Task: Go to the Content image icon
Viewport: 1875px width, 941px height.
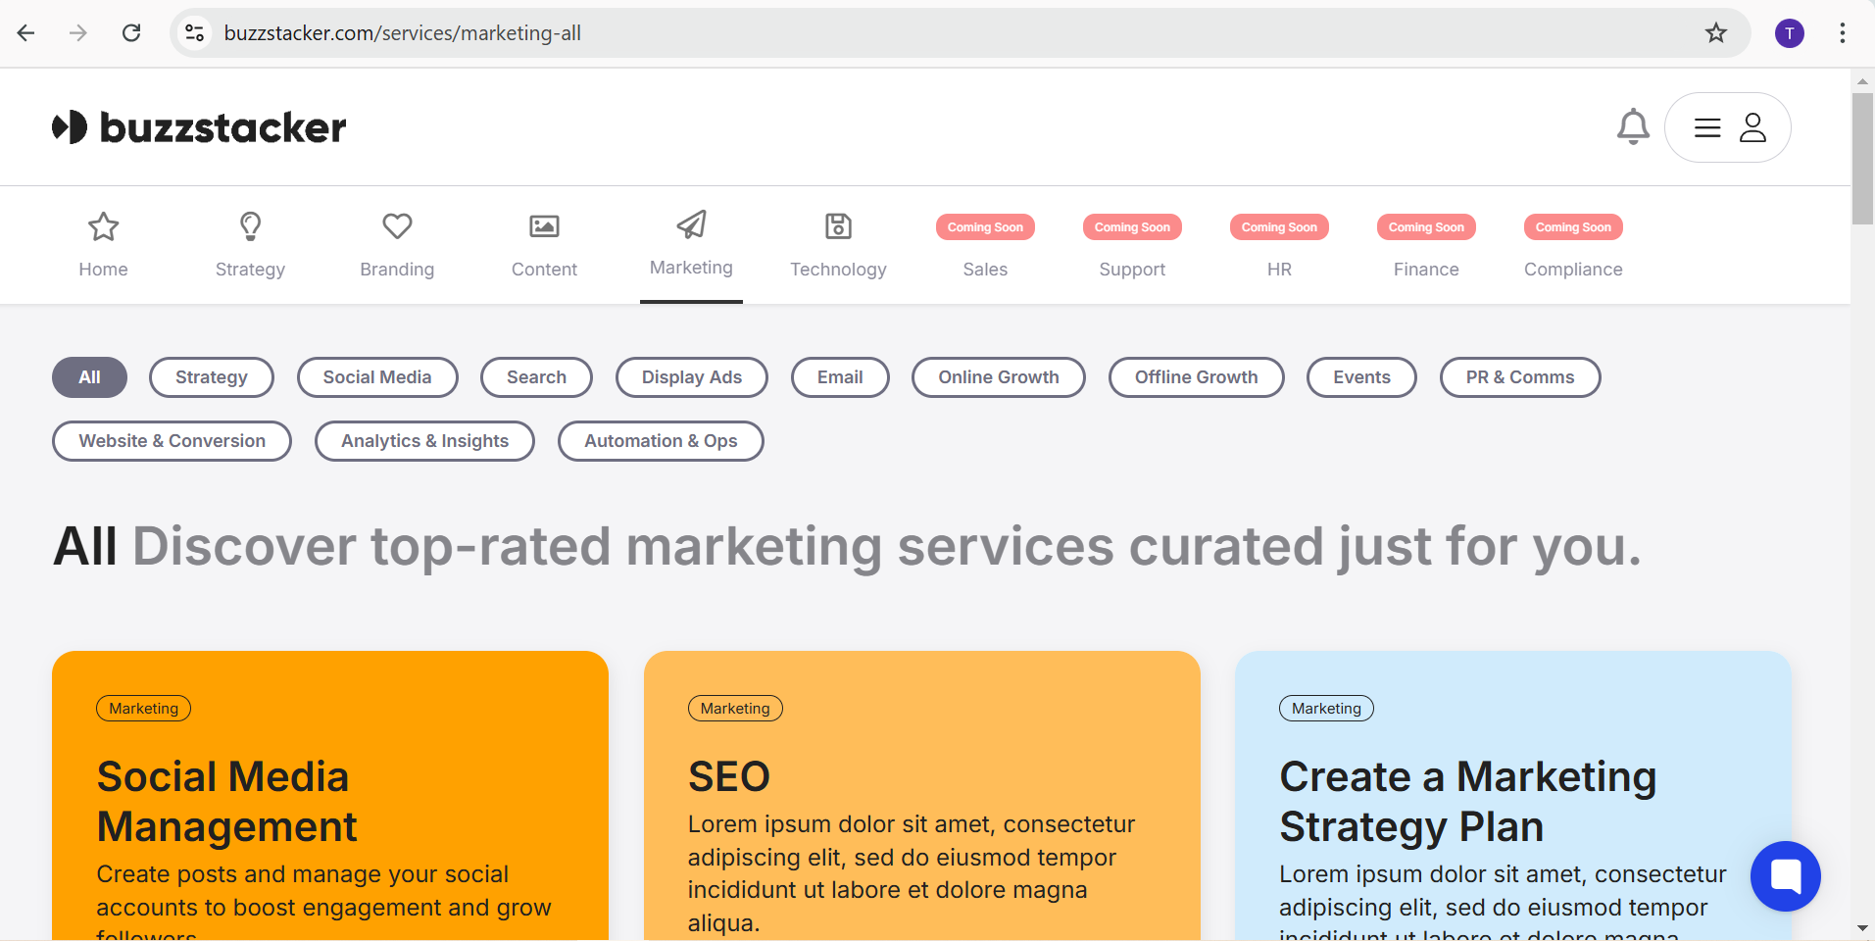Action: point(544,227)
